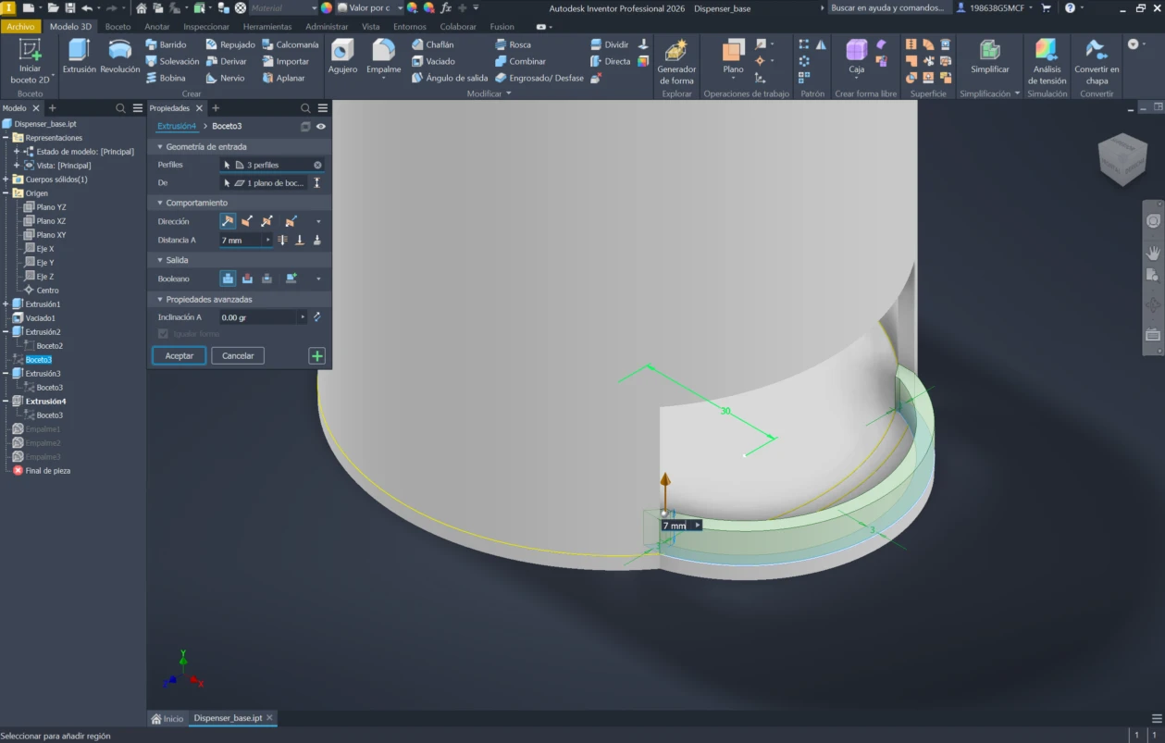
Task: Pick Engrosado/Desfase tool
Action: pos(539,78)
